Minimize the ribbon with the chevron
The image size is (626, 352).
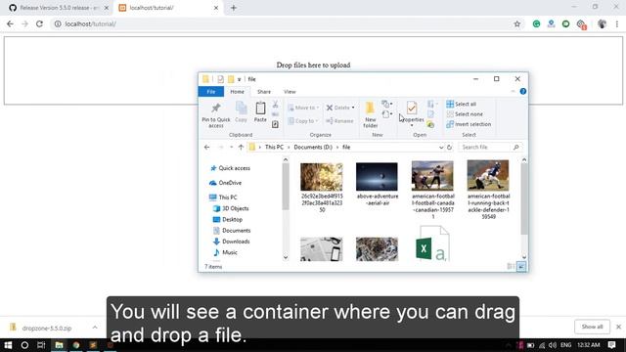pos(513,91)
